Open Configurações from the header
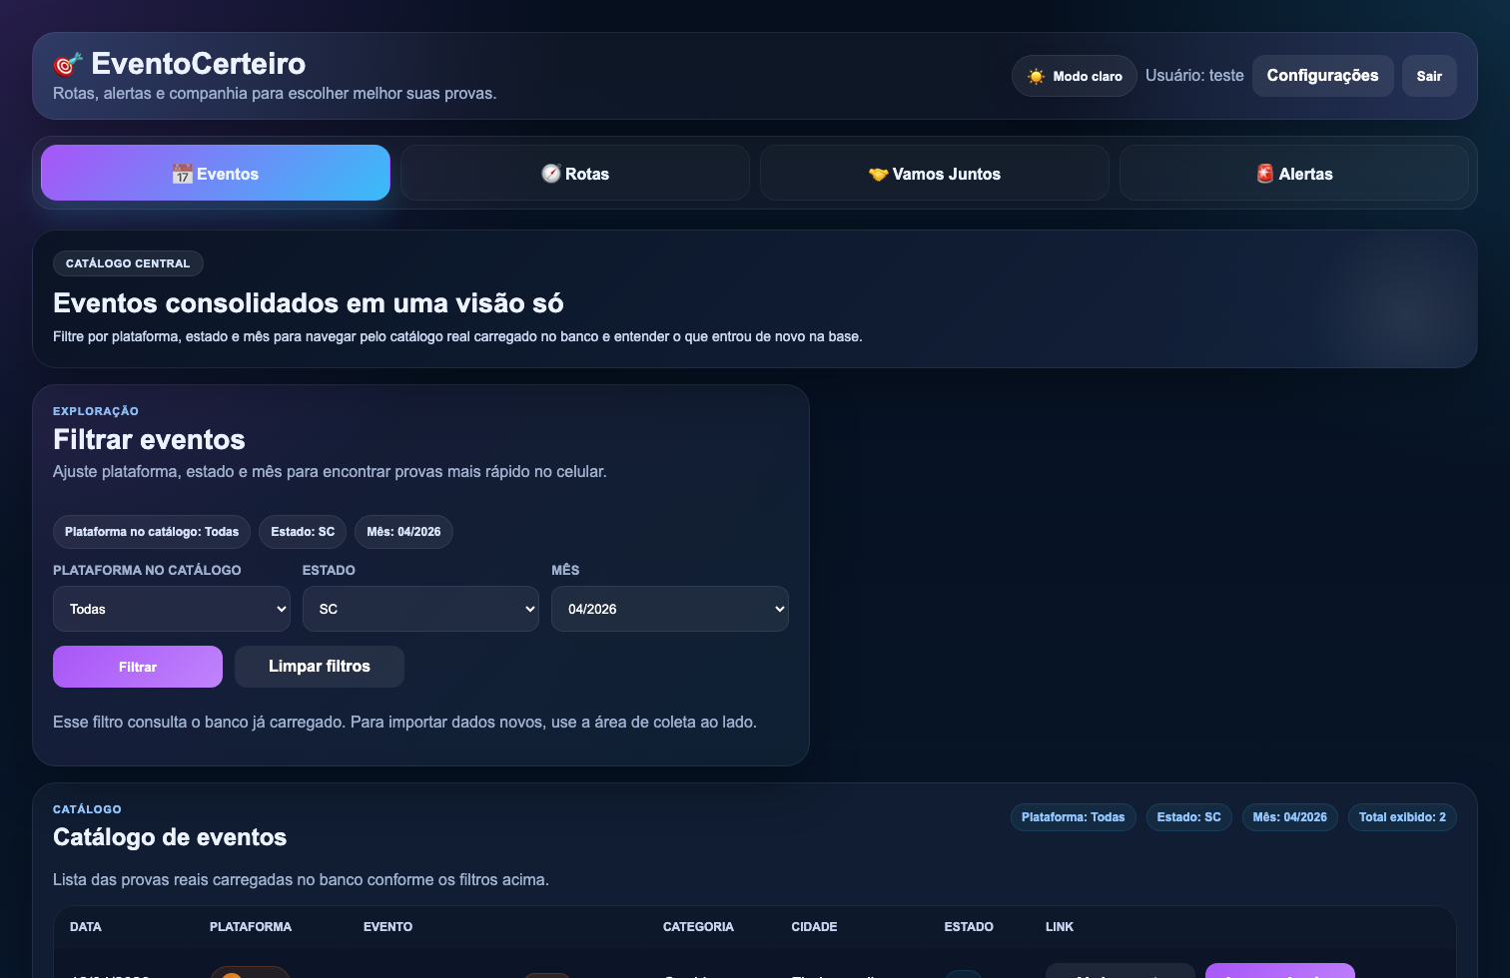Image resolution: width=1510 pixels, height=978 pixels. [x=1322, y=75]
